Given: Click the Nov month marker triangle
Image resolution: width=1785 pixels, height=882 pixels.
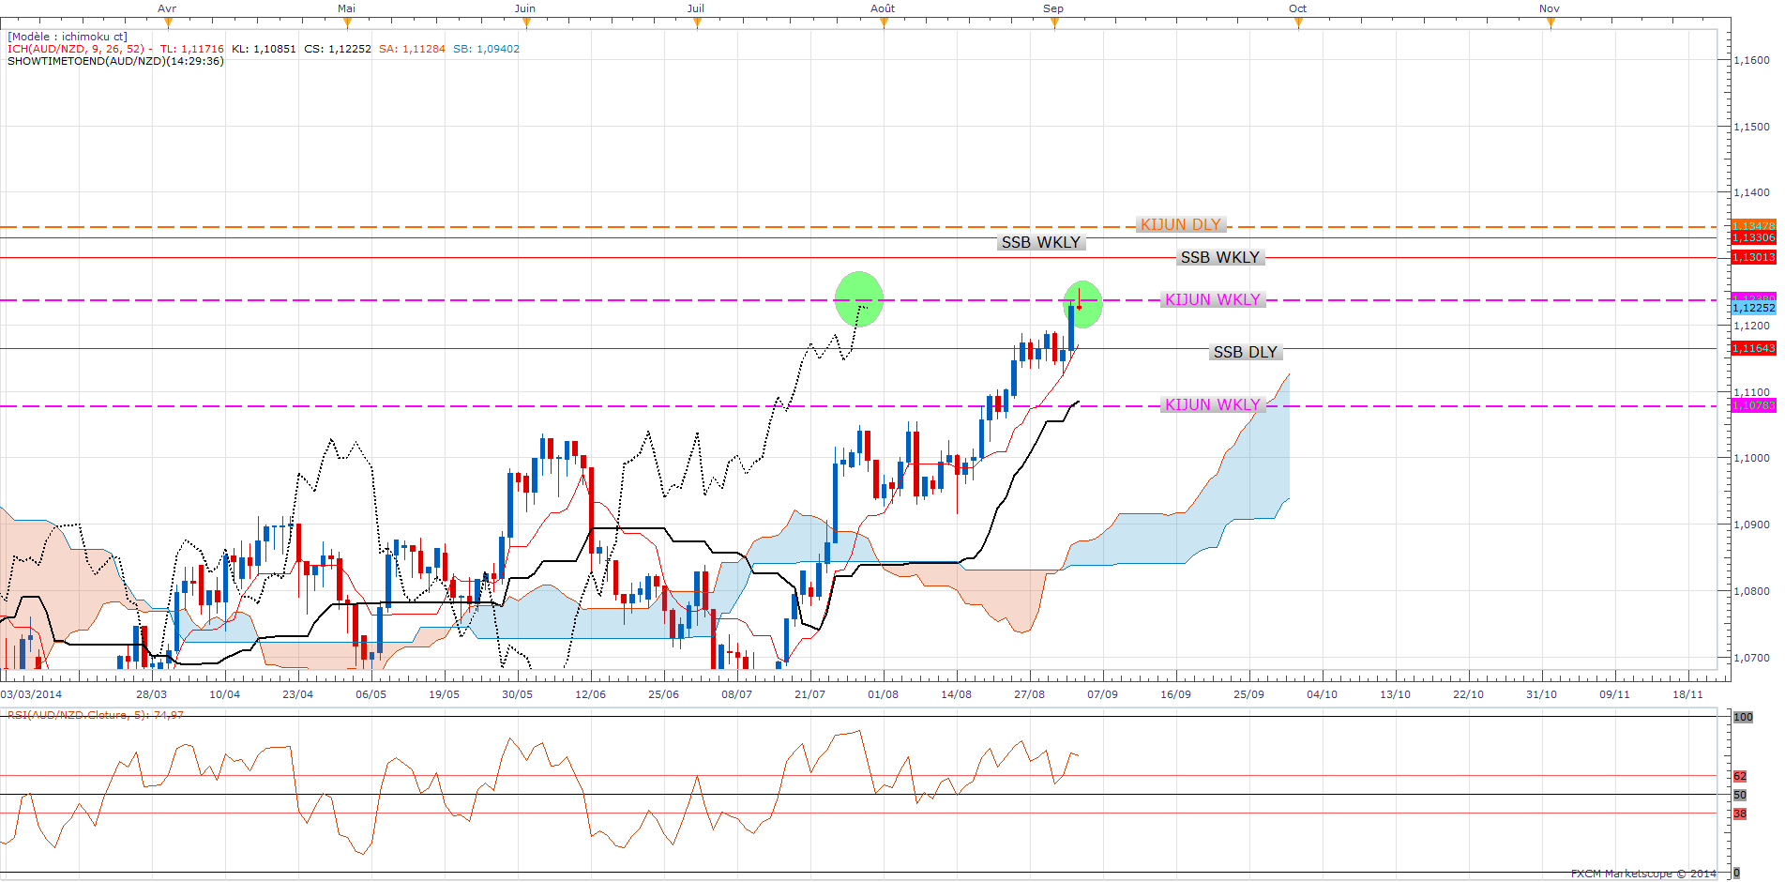Looking at the screenshot, I should tap(1551, 23).
